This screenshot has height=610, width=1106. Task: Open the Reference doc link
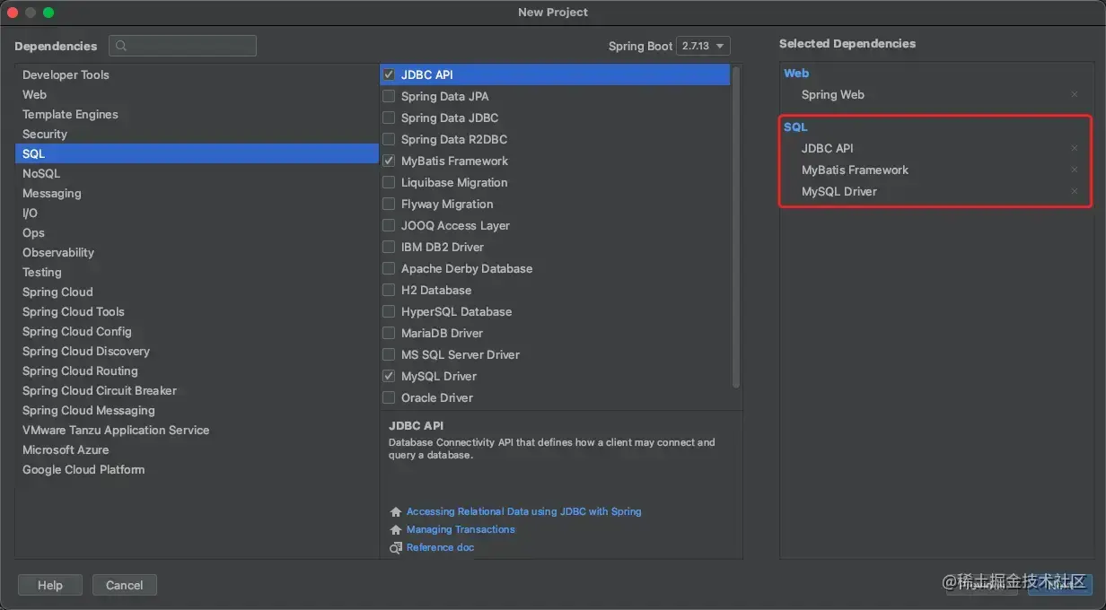pyautogui.click(x=440, y=547)
